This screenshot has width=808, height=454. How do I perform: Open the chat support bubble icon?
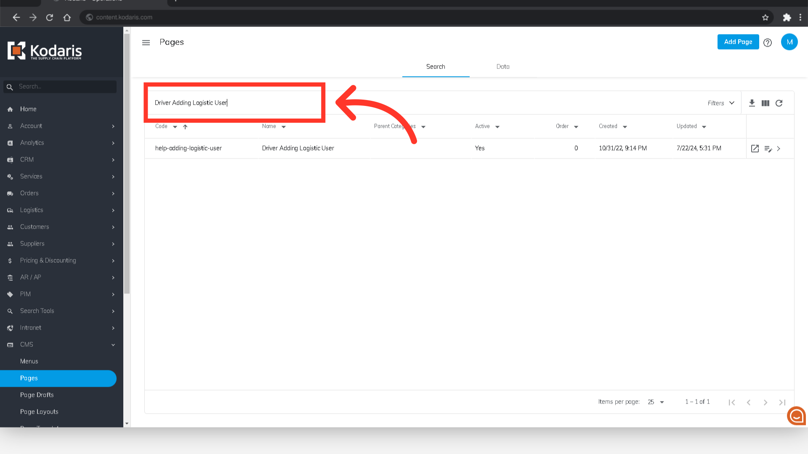[796, 416]
